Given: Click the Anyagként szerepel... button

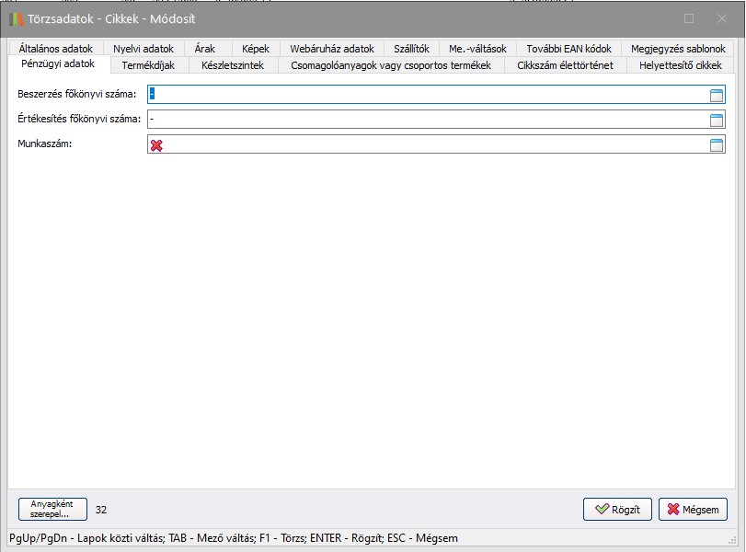Looking at the screenshot, I should point(52,509).
